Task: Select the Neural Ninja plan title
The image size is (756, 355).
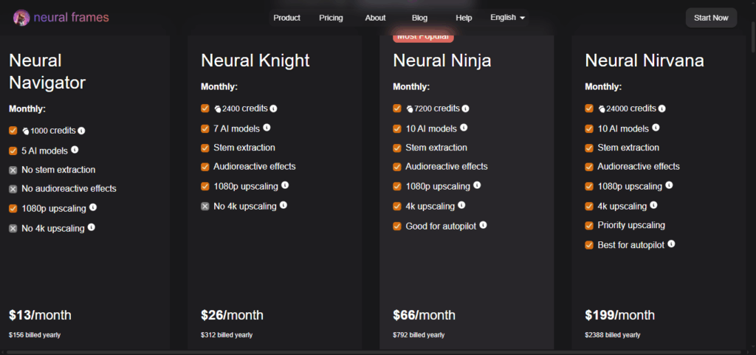Action: tap(442, 61)
